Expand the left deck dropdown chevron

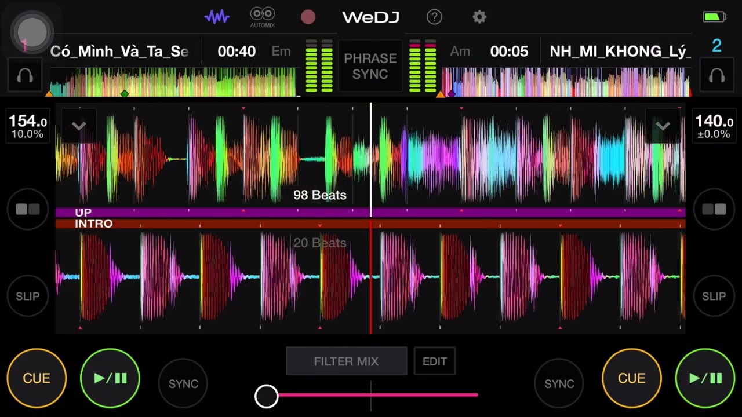[79, 126]
